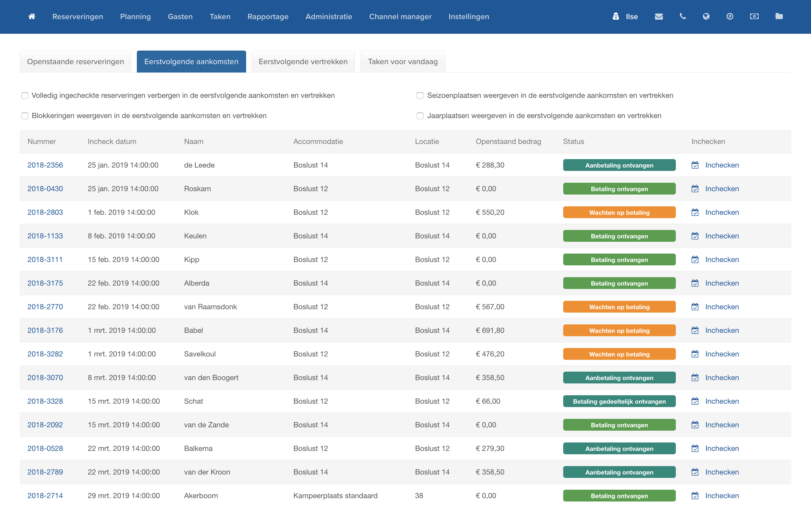Viewport: 811px width, 506px height.
Task: Open the Reserveringen menu
Action: pos(78,16)
